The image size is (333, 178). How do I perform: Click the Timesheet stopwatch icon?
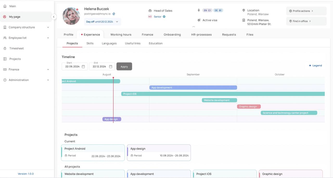click(x=5, y=48)
